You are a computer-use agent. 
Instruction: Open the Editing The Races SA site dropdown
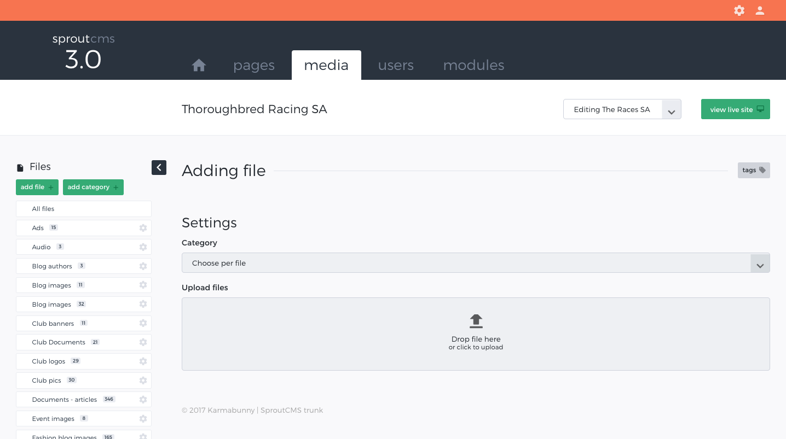[622, 109]
